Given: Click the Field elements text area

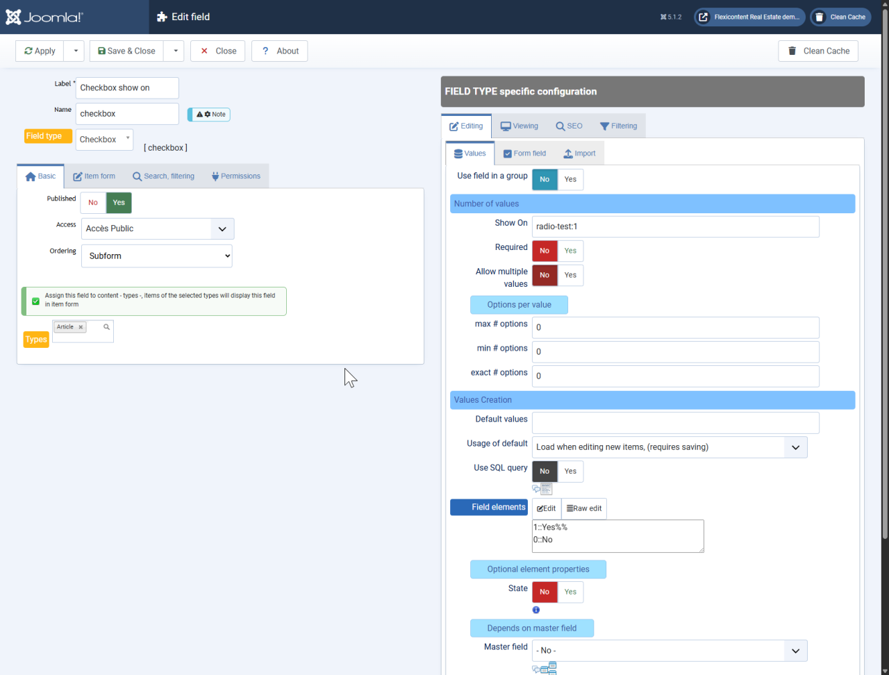Looking at the screenshot, I should point(618,536).
